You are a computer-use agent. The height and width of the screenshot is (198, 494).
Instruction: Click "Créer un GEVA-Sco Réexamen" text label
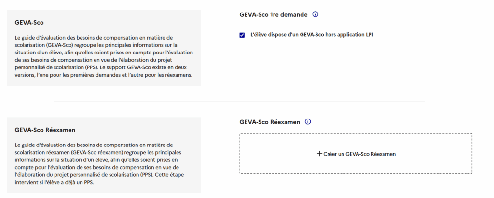coord(359,154)
